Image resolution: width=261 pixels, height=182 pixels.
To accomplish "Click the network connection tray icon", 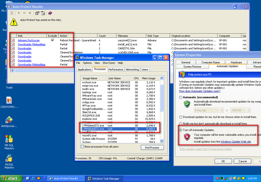I will click(x=235, y=178).
